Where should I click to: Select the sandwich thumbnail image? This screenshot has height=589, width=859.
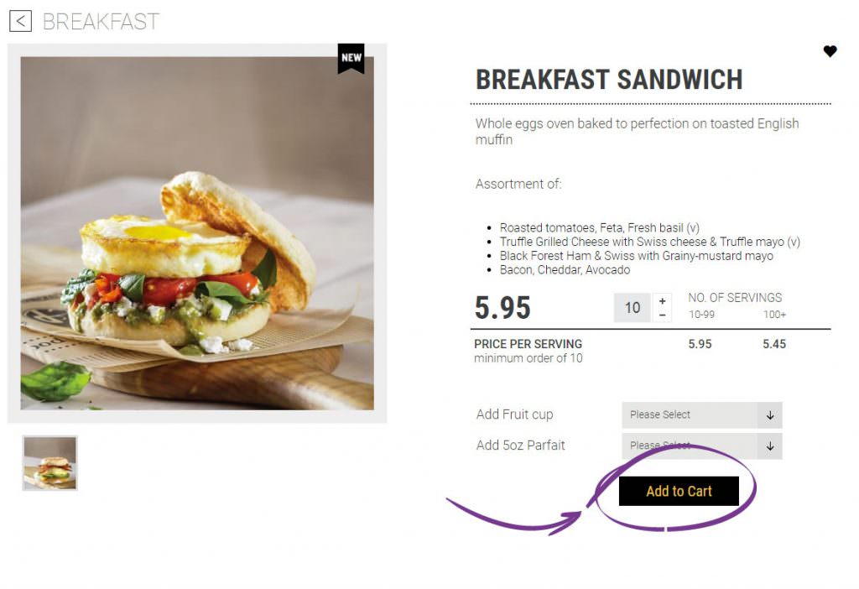pos(49,463)
